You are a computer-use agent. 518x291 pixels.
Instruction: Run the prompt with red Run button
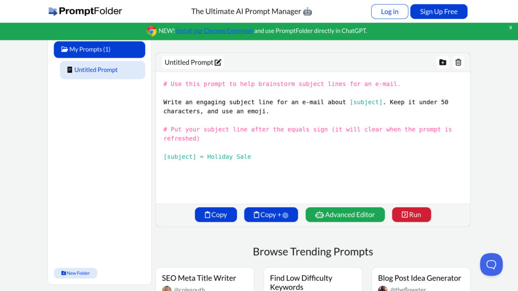(x=411, y=215)
